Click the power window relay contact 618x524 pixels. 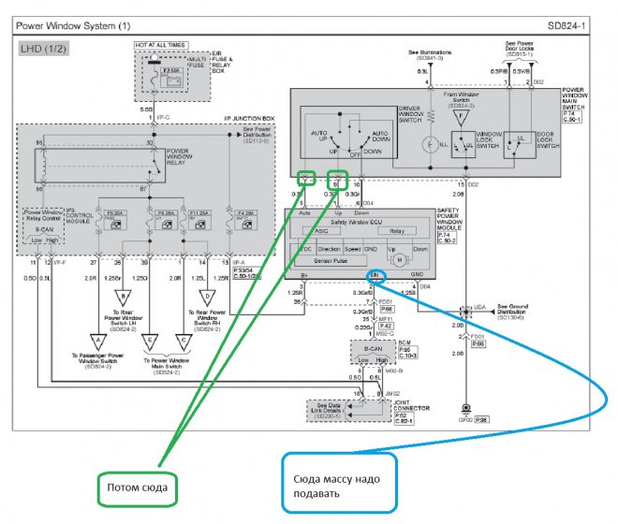(x=154, y=167)
